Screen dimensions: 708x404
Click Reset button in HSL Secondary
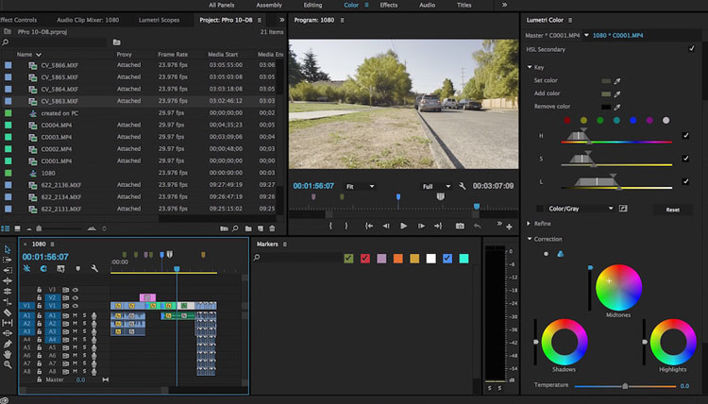pos(672,210)
